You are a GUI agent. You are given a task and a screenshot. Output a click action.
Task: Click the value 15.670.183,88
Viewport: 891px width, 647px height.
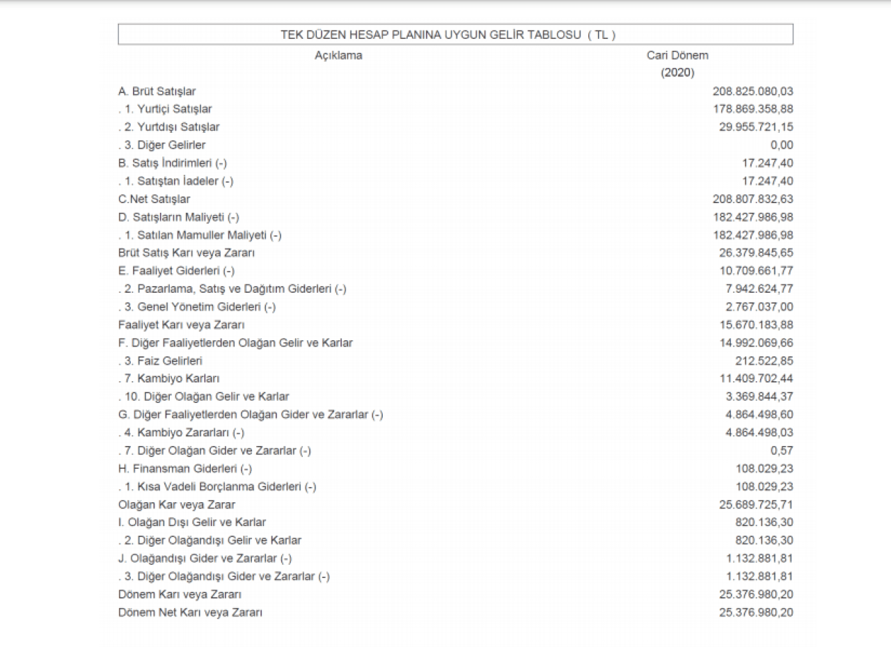(756, 325)
